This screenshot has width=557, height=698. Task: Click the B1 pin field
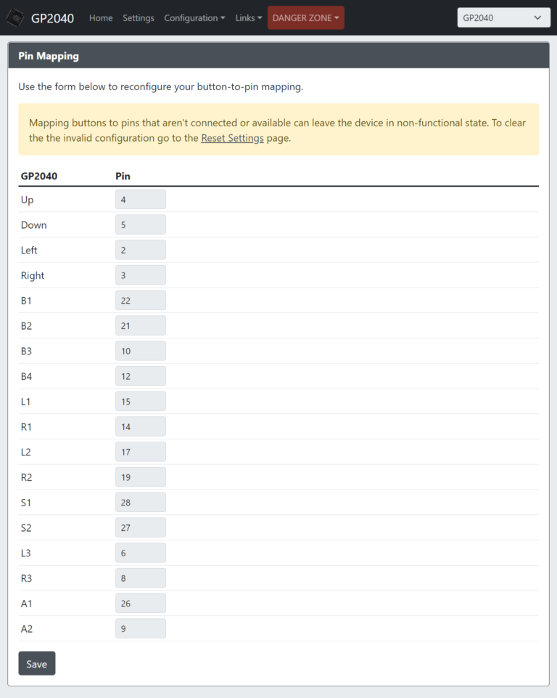[141, 301]
